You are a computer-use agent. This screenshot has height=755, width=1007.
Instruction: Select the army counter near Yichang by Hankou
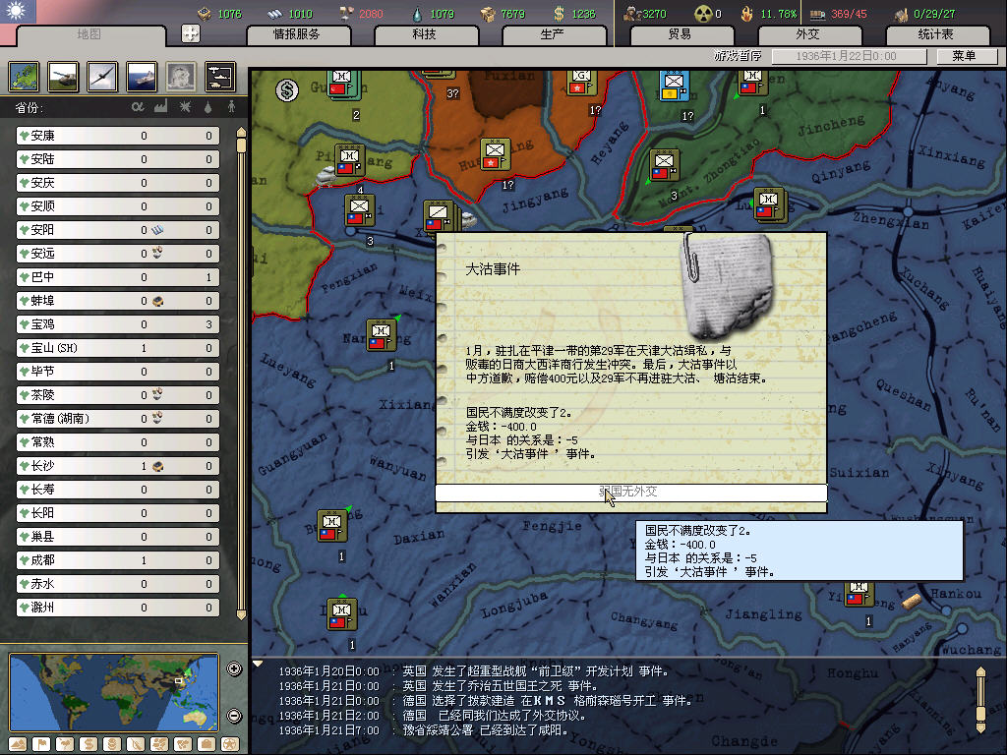point(859,594)
